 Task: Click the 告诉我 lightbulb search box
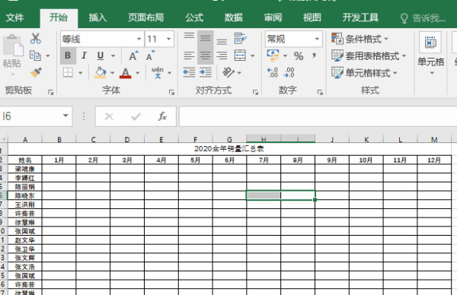pos(423,18)
